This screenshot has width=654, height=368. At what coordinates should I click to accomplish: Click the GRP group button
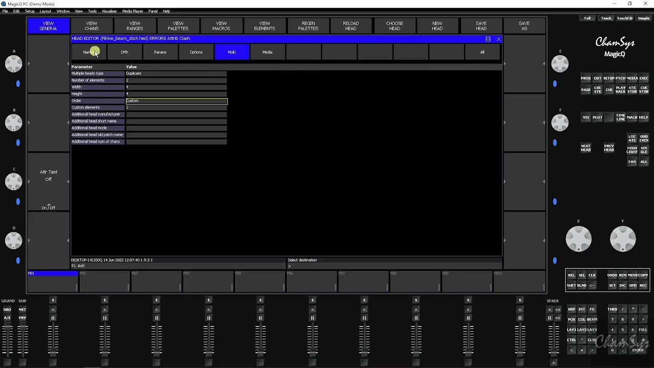(571, 309)
